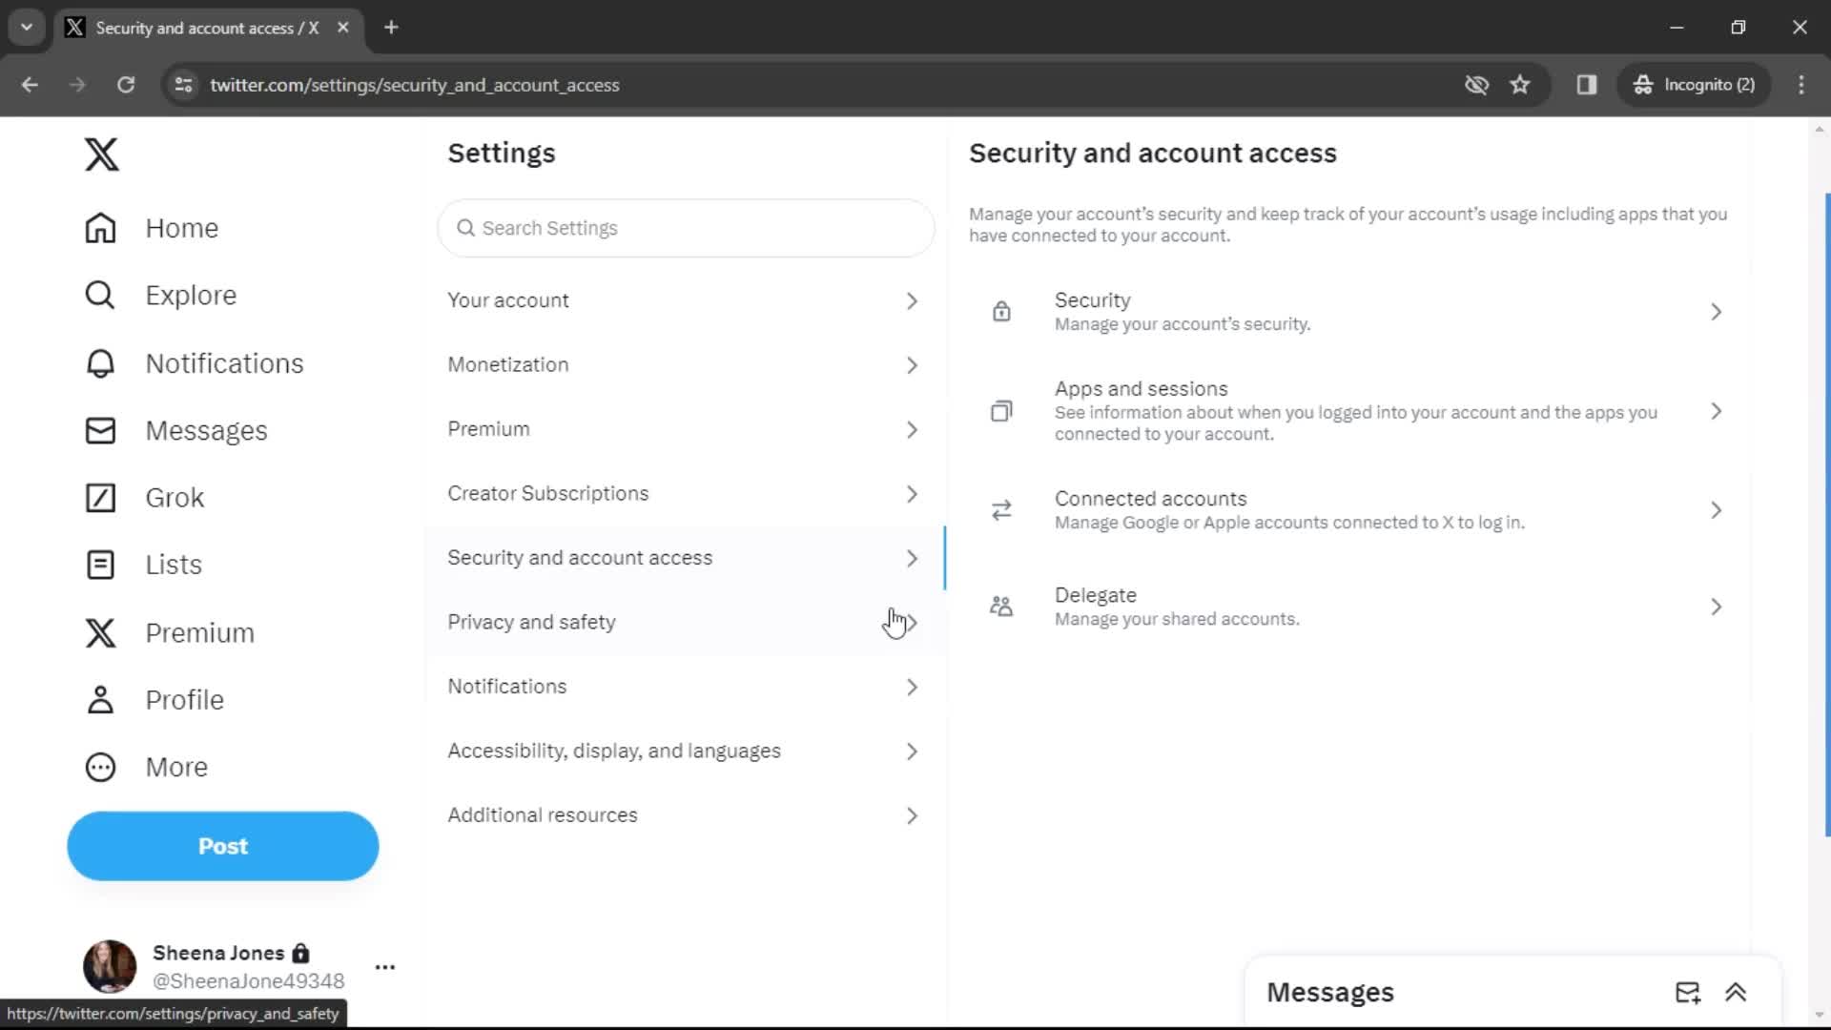The width and height of the screenshot is (1831, 1030).
Task: Click the Post button
Action: [222, 846]
